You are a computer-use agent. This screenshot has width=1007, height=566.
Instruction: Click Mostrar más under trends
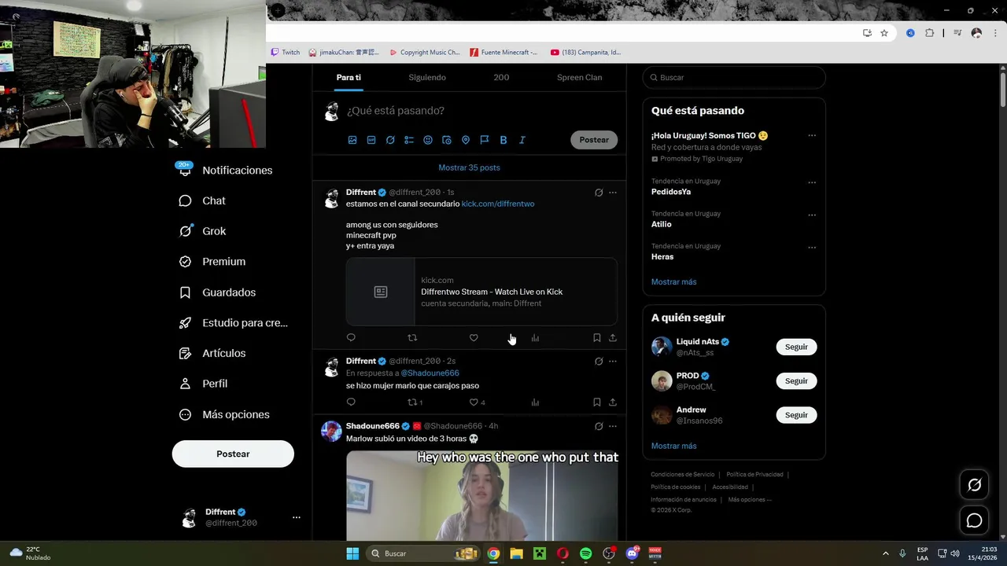coord(673,281)
